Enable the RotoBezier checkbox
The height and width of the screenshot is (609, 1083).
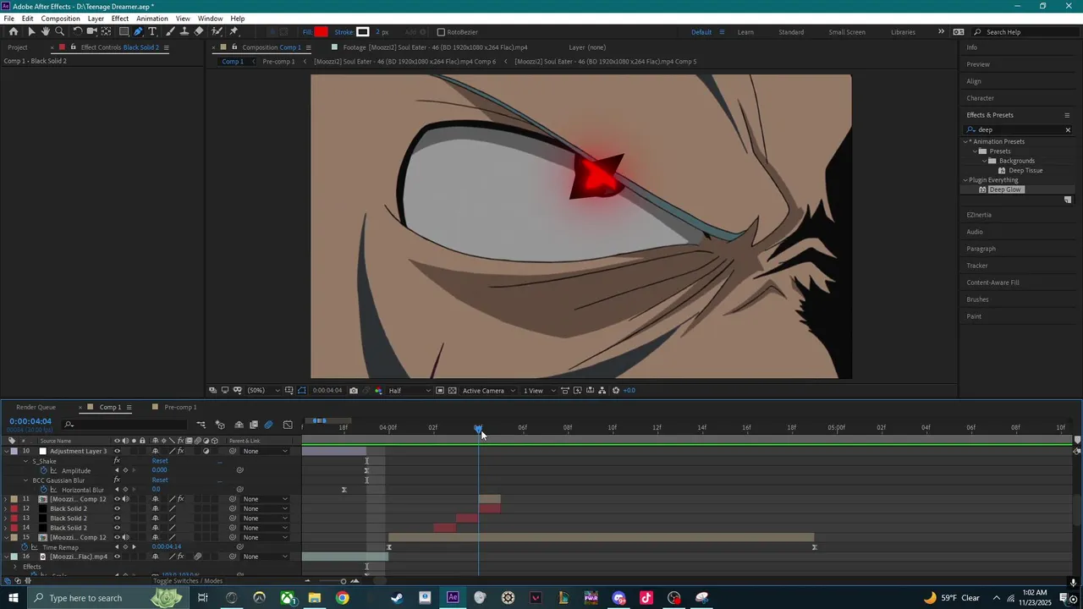(x=440, y=32)
